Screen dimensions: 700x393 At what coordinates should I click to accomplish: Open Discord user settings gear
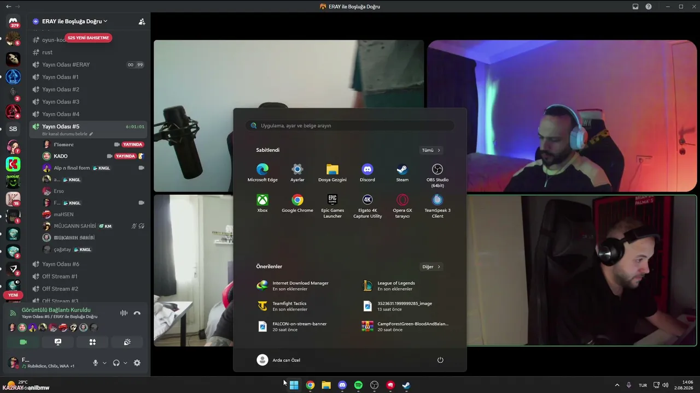(137, 363)
